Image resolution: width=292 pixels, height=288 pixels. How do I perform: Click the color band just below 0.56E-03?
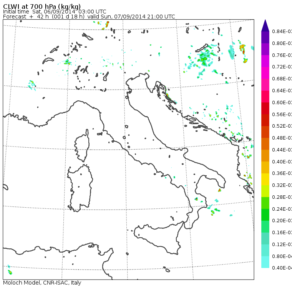pyautogui.click(x=265, y=120)
